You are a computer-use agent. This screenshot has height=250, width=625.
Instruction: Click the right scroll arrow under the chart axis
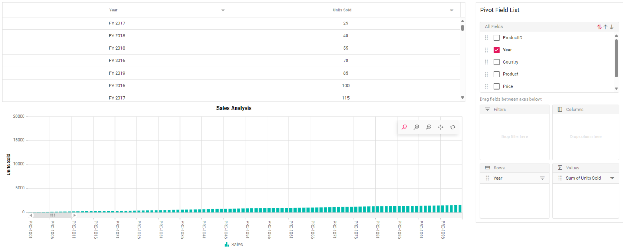pos(74,215)
